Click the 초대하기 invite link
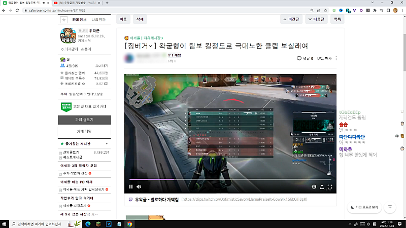This screenshot has width=406, height=228. click(x=101, y=66)
